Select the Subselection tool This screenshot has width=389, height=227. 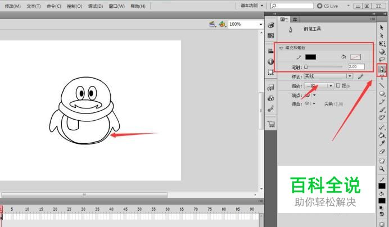point(382,36)
